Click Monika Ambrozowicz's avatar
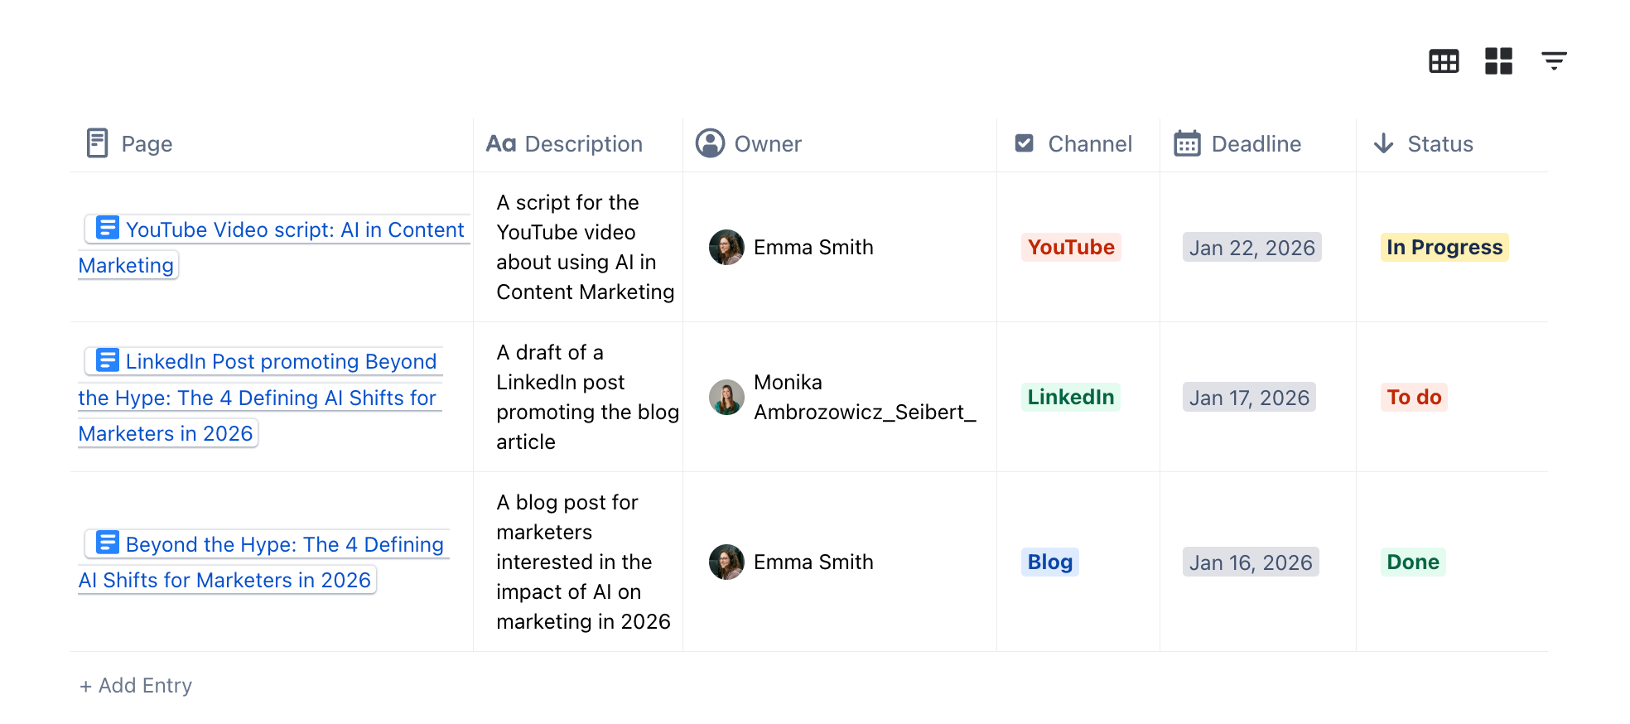 coord(726,397)
